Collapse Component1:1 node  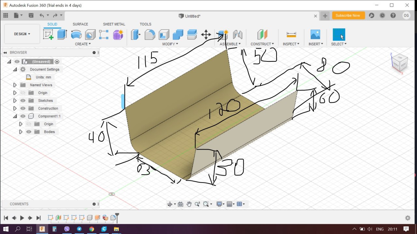pyautogui.click(x=15, y=116)
